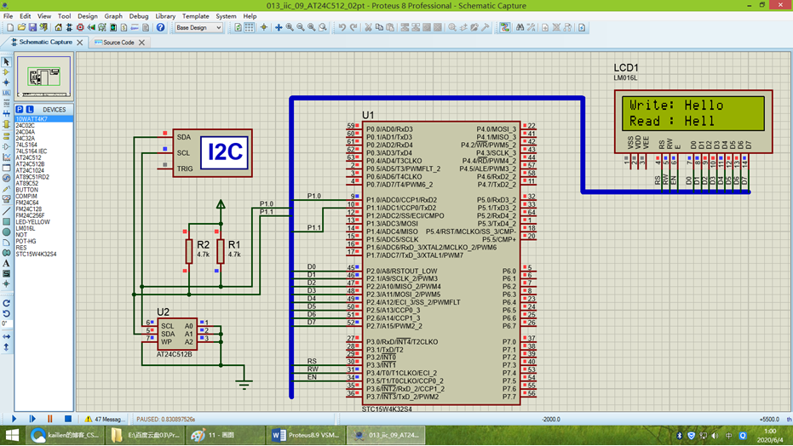Image resolution: width=793 pixels, height=446 pixels.
Task: Click the schematic overview thumbnail
Action: coord(44,77)
